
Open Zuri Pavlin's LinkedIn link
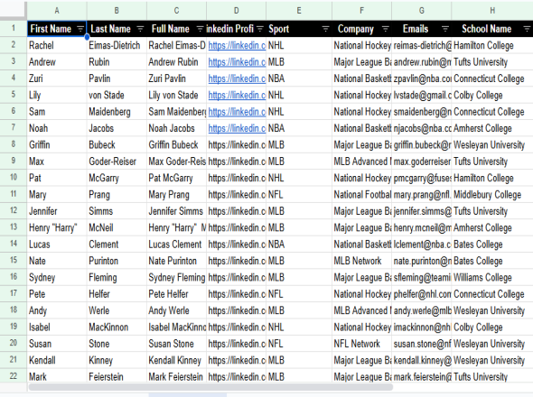237,78
